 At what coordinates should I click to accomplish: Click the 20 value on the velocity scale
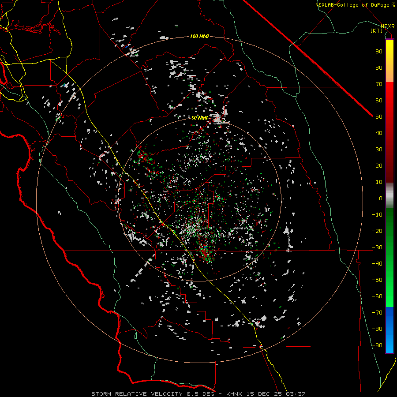click(x=379, y=165)
